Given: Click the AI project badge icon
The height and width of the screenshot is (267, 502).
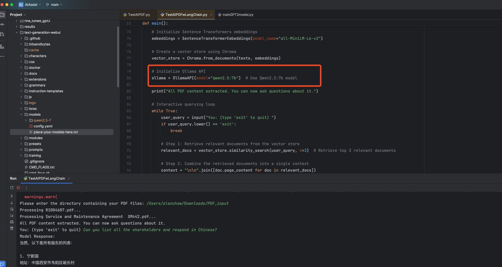Looking at the screenshot, I should click(x=21, y=5).
